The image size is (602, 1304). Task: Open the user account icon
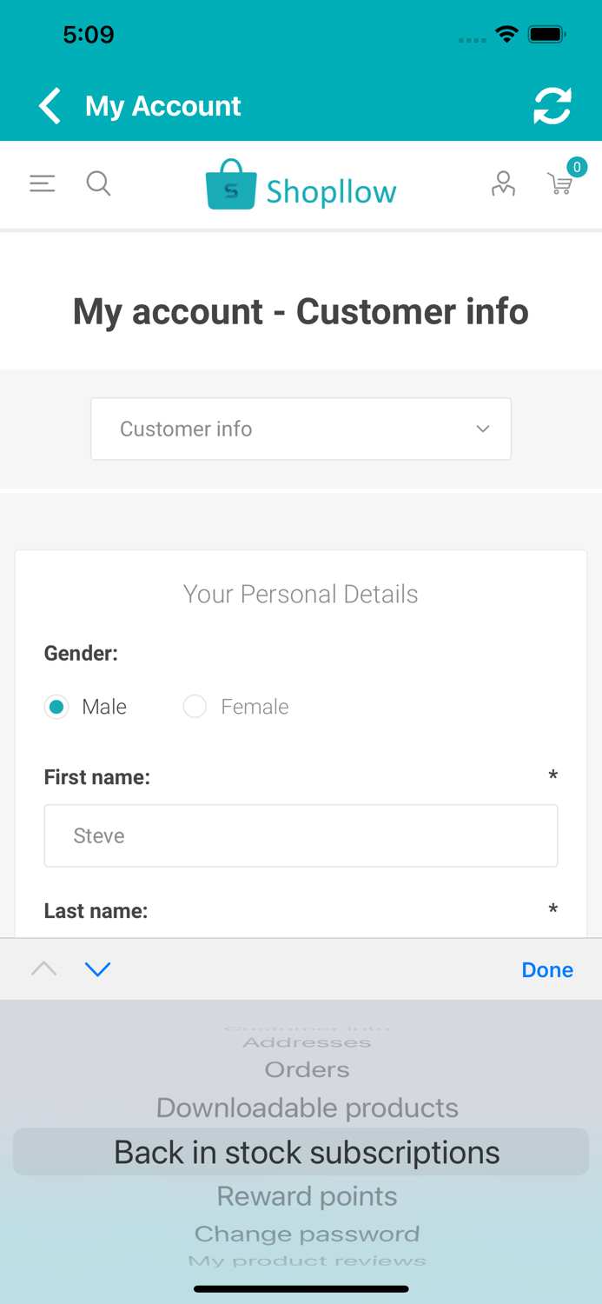point(503,183)
